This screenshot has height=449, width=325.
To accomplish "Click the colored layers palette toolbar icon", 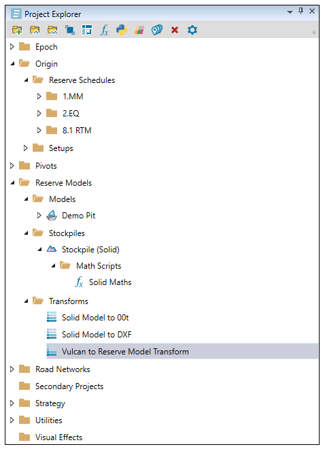I will 139,30.
